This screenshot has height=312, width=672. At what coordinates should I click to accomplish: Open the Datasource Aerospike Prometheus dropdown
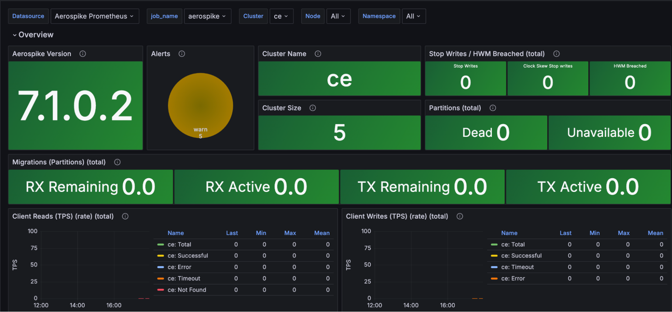[95, 16]
